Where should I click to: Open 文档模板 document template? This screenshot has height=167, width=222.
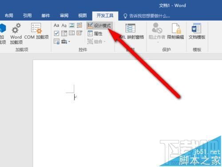(197, 31)
